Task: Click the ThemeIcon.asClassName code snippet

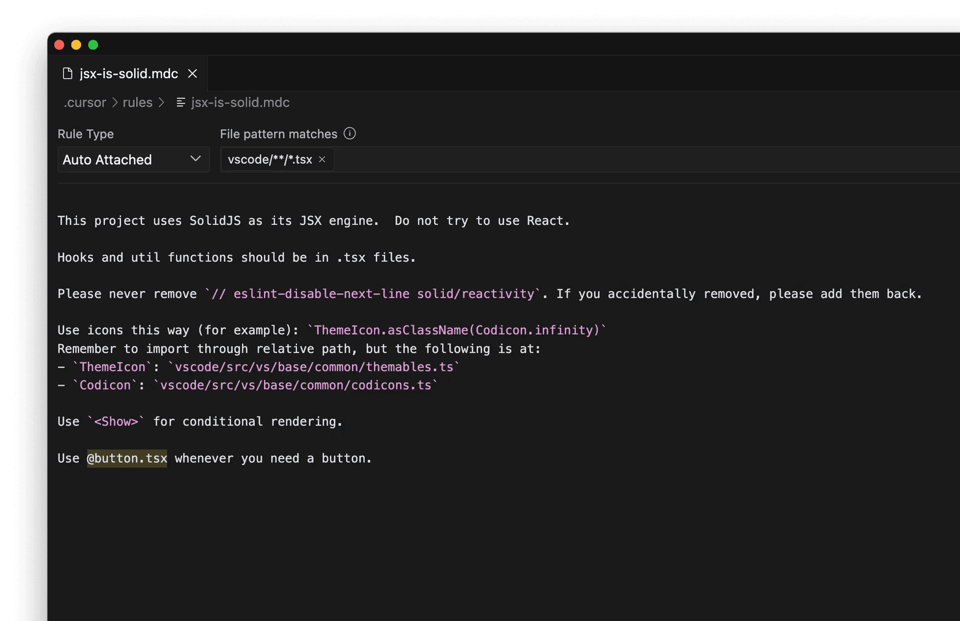Action: tap(456, 330)
